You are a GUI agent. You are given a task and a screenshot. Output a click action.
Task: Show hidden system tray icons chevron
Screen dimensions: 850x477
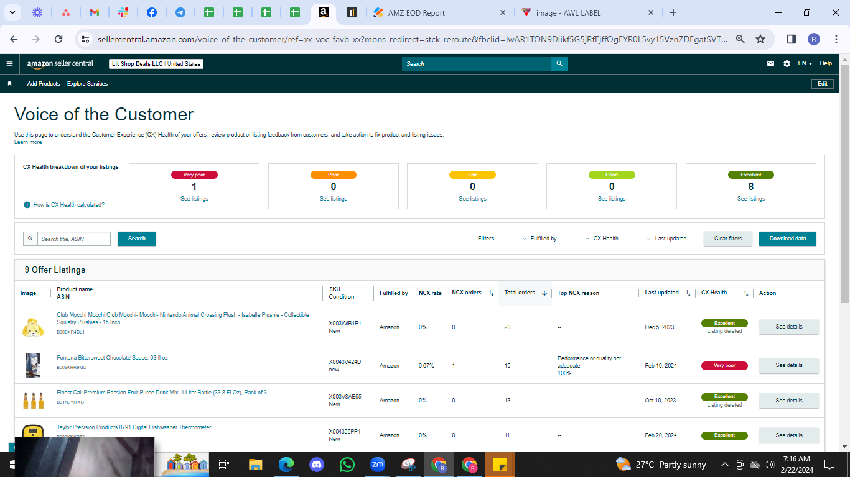[724, 464]
